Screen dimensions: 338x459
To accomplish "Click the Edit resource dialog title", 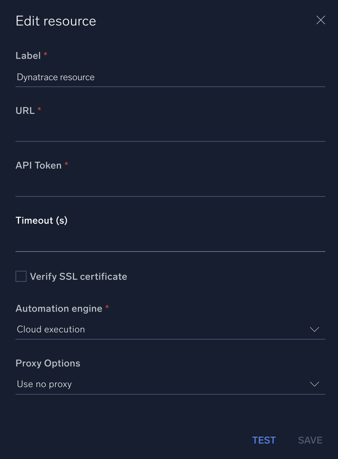I will (x=55, y=21).
